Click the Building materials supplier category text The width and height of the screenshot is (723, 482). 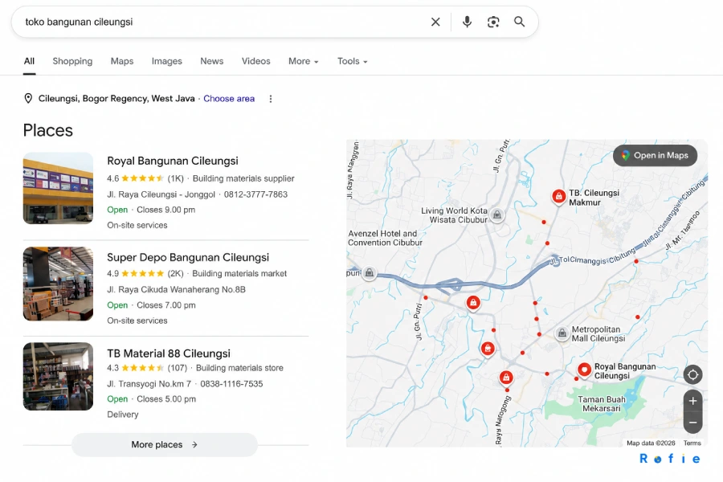click(x=243, y=178)
